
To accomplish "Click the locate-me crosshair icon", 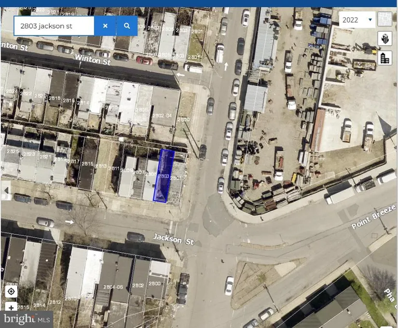I will [11, 291].
